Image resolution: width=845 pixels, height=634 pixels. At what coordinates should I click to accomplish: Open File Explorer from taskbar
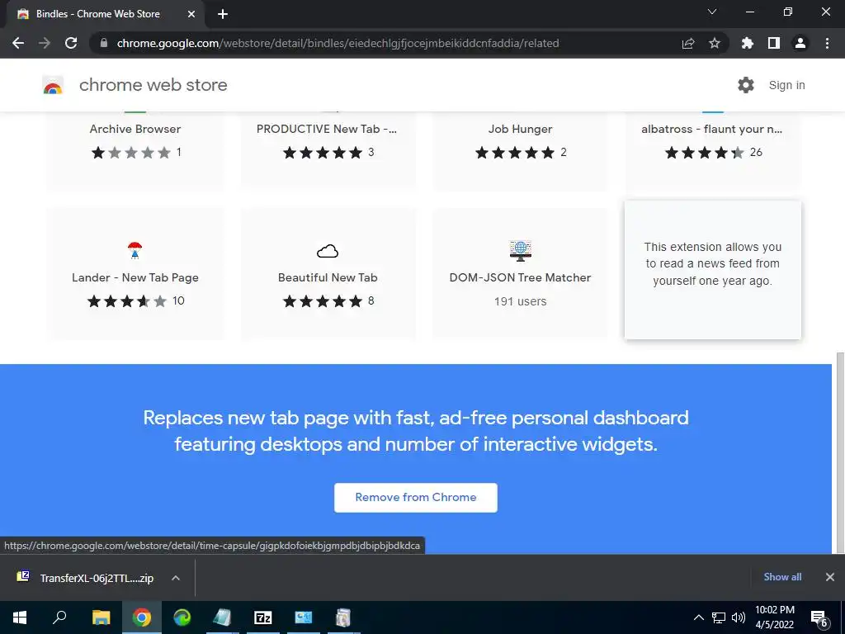[101, 617]
